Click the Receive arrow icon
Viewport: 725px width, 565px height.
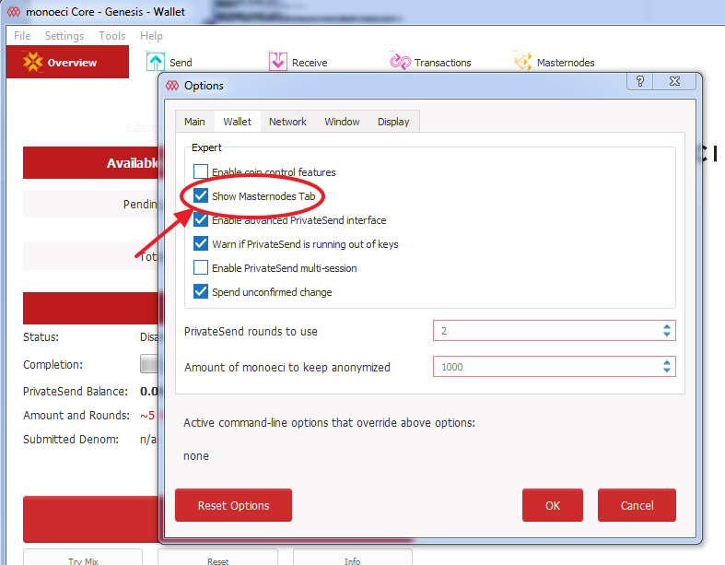[278, 62]
